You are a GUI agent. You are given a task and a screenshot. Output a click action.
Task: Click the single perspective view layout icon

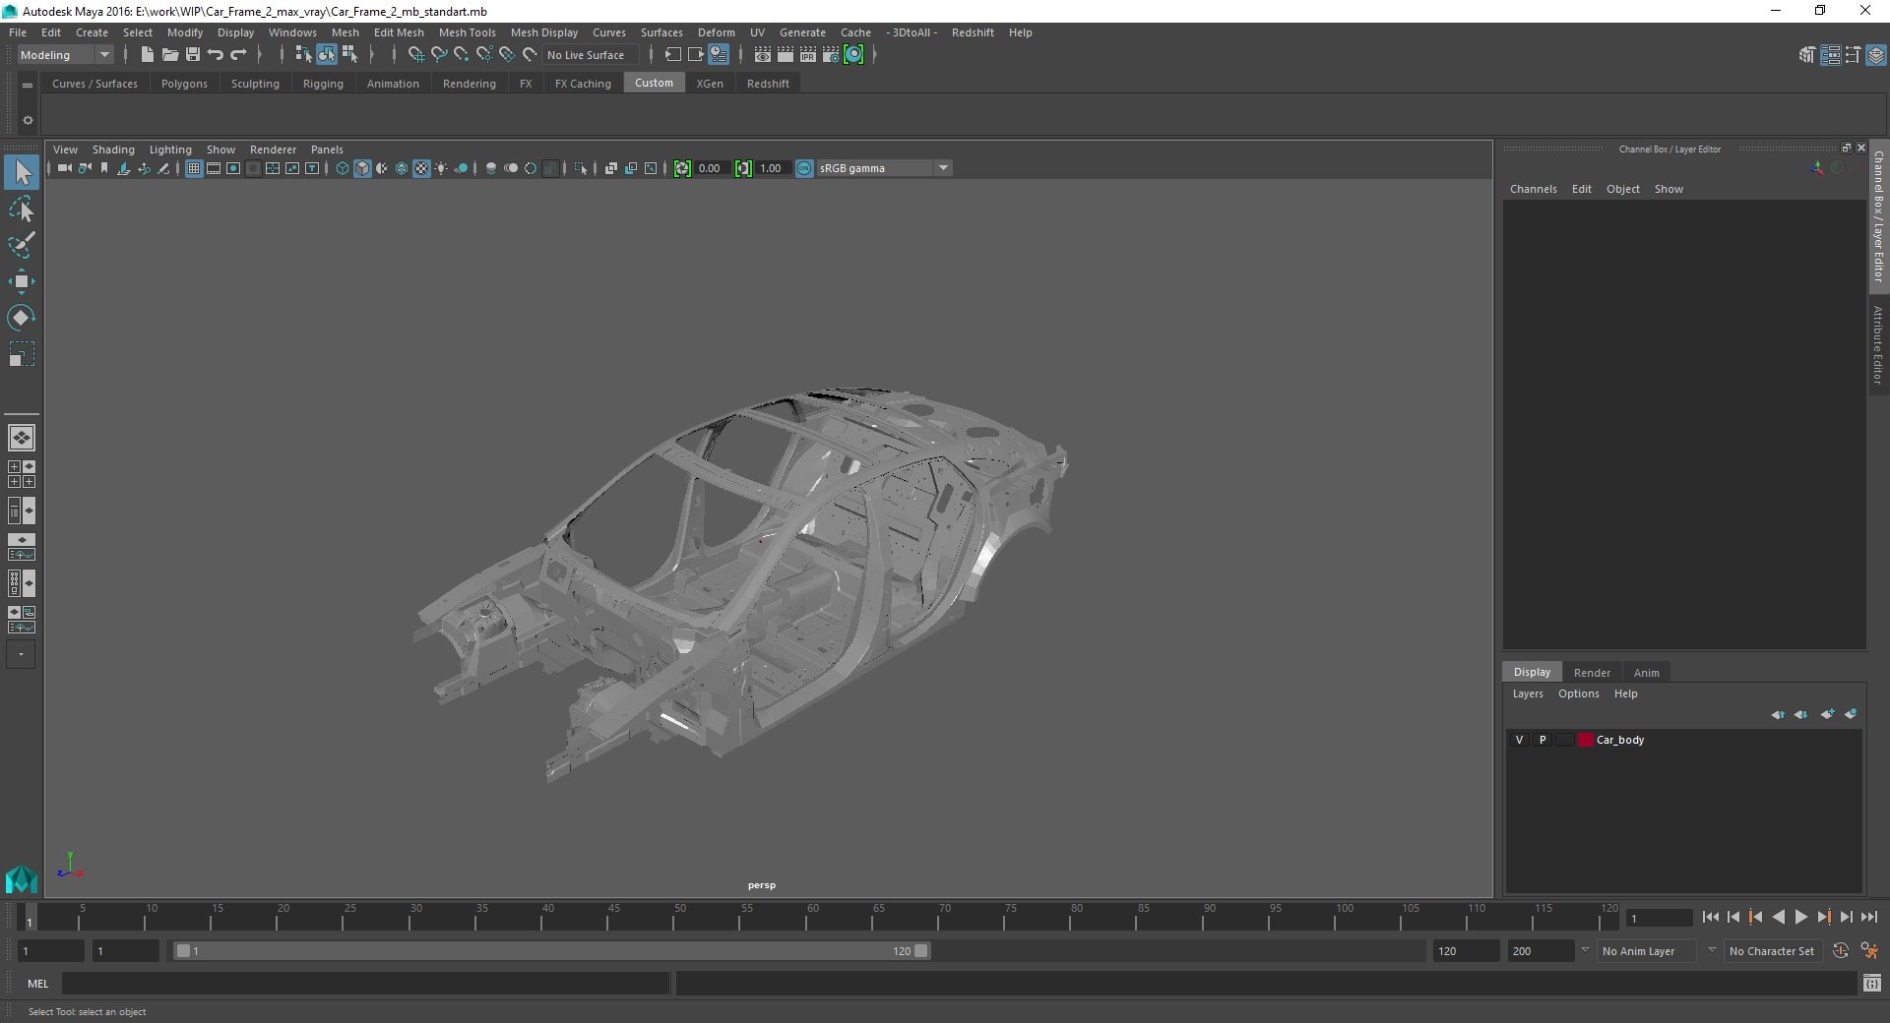click(x=21, y=438)
